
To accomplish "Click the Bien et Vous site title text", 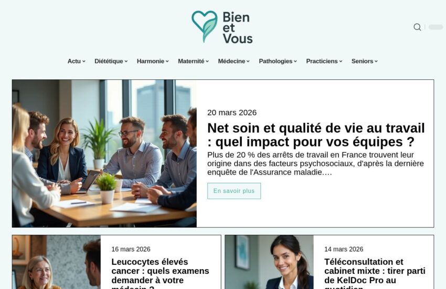I will [x=238, y=28].
